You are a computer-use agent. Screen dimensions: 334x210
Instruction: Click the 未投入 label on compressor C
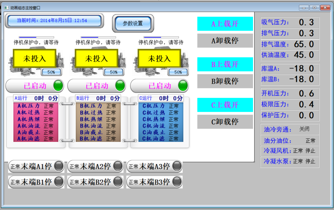tap(159, 58)
